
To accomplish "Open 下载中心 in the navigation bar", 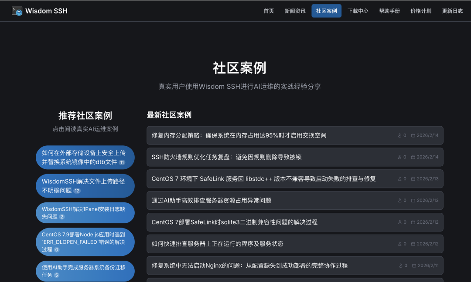I will [x=358, y=11].
